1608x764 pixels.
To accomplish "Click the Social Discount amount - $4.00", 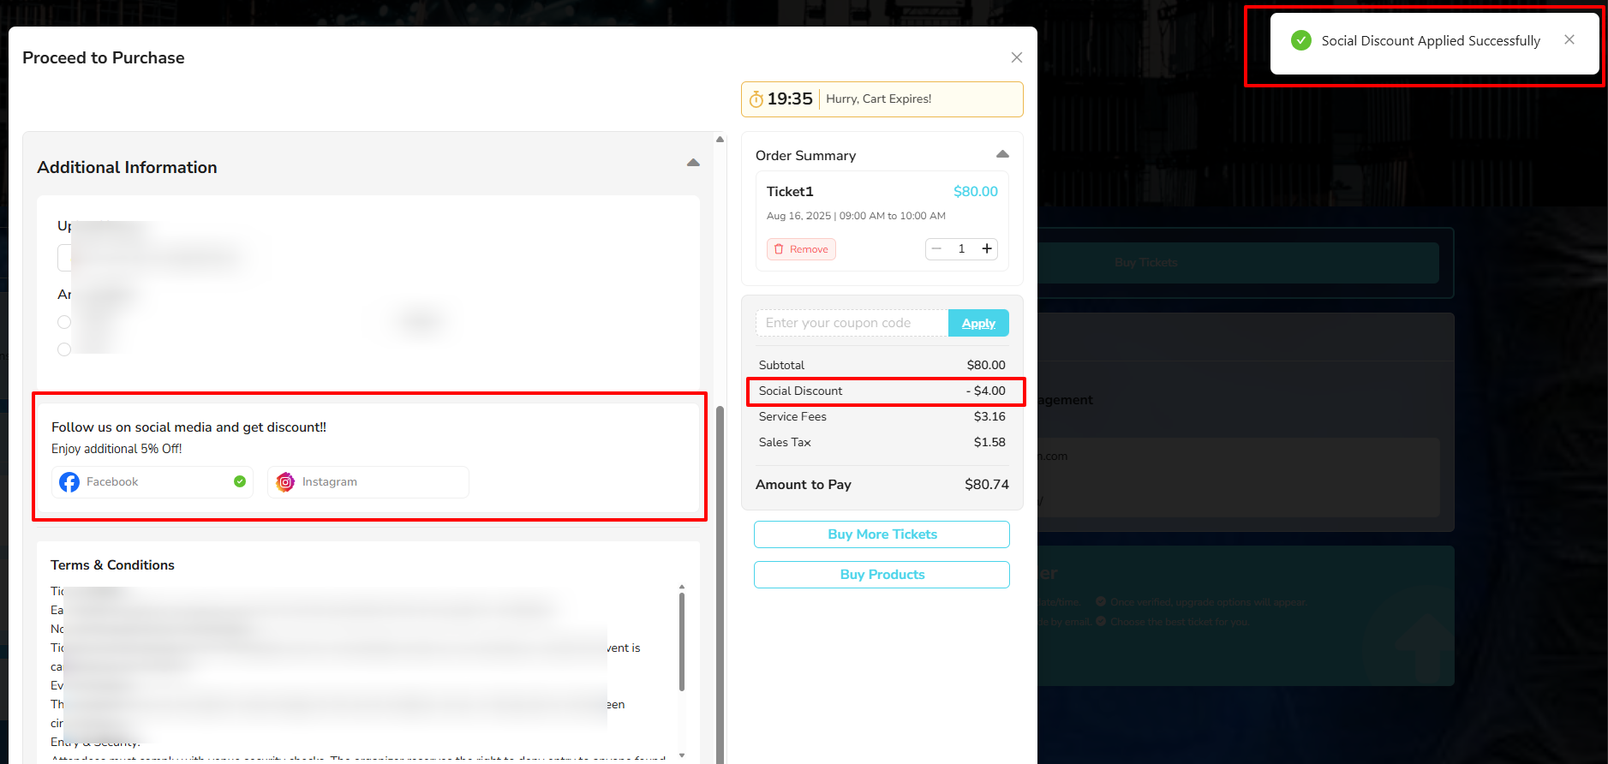I will pyautogui.click(x=986, y=391).
